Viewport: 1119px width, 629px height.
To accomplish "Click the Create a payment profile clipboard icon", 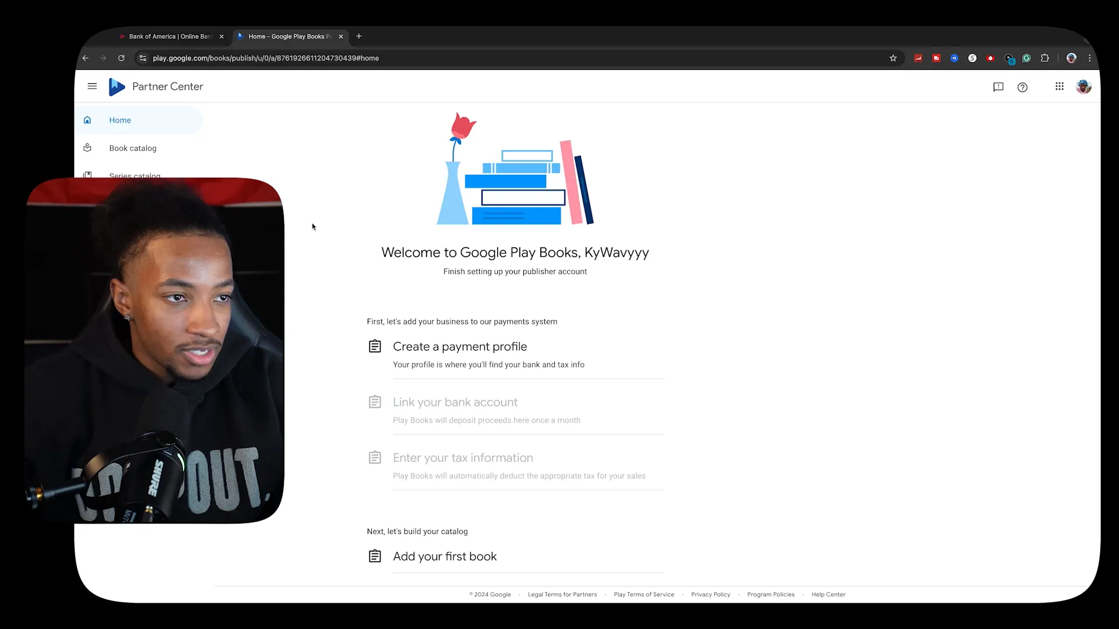I will pyautogui.click(x=375, y=347).
